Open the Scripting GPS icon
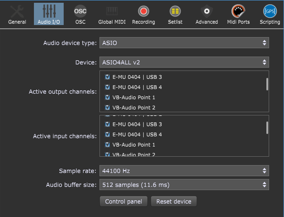 tap(270, 11)
